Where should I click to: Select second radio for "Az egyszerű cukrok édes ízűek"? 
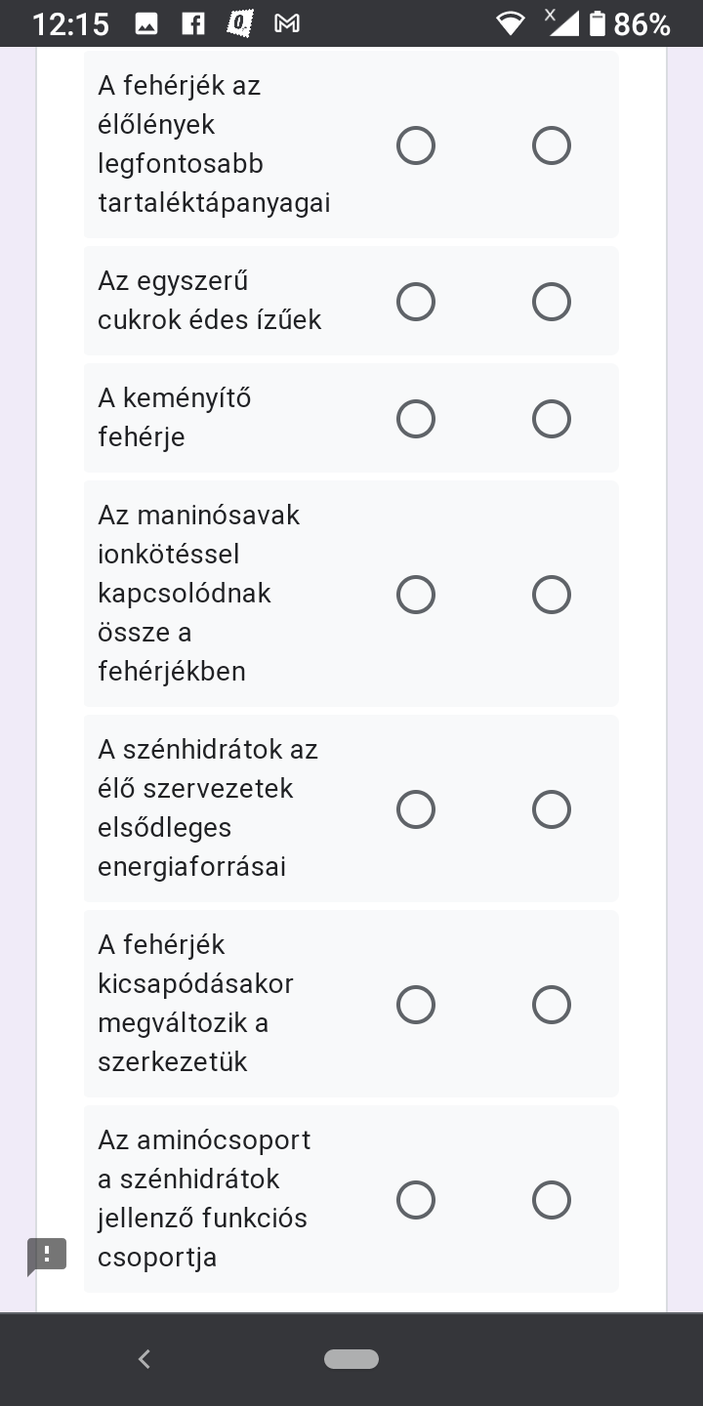pyautogui.click(x=552, y=302)
